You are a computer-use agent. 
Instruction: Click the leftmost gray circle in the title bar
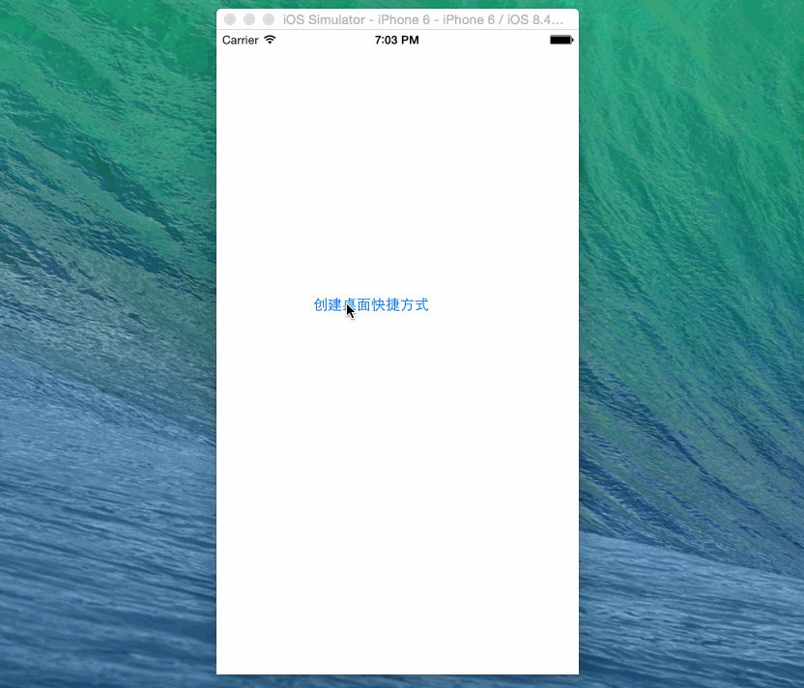tap(229, 18)
